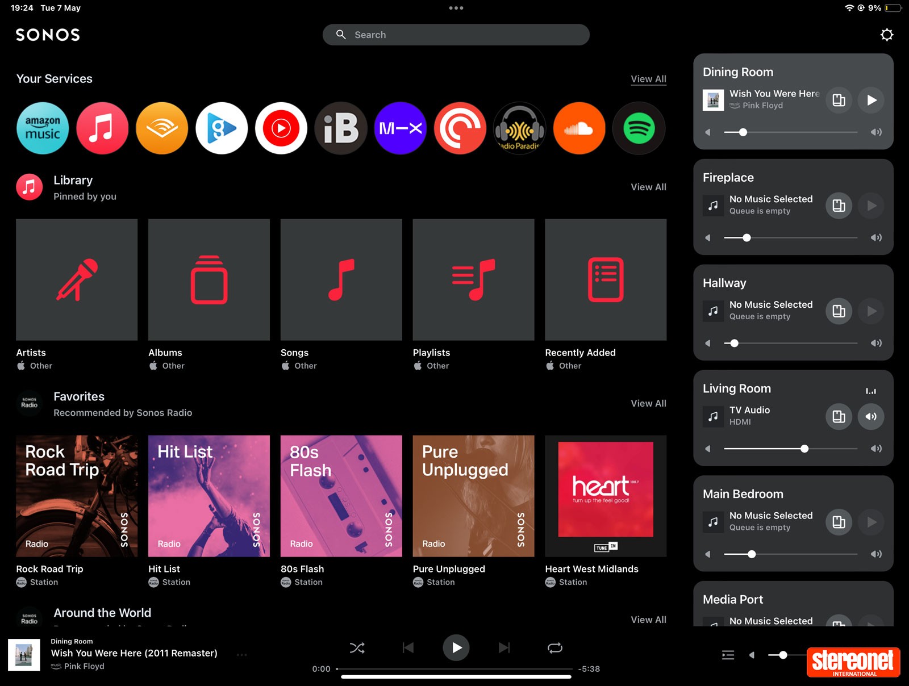Image resolution: width=909 pixels, height=686 pixels.
Task: Adjust the Fireplace volume slider
Action: pyautogui.click(x=790, y=238)
